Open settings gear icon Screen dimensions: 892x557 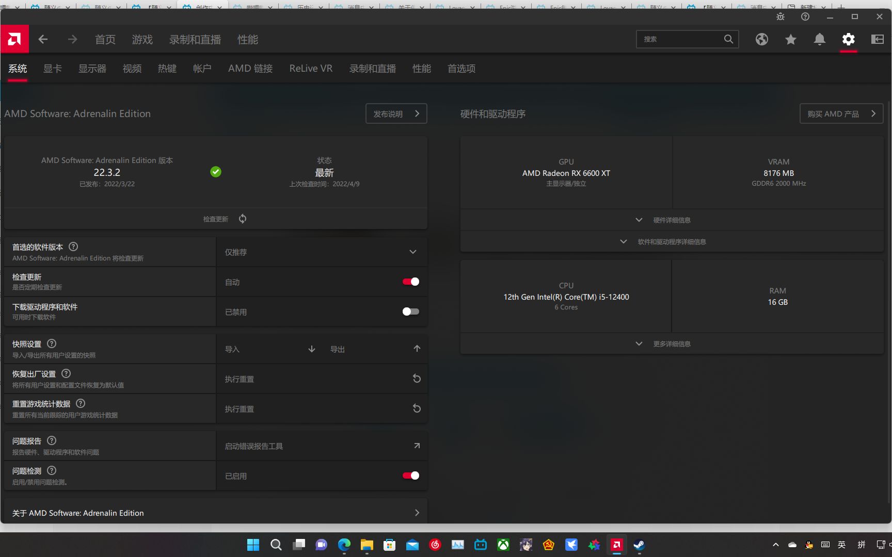[x=848, y=39]
